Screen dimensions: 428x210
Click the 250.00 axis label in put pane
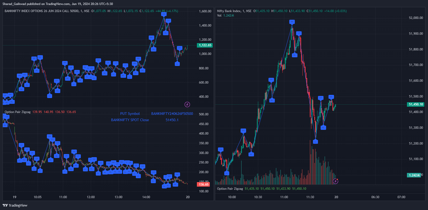pyautogui.click(x=204, y=162)
